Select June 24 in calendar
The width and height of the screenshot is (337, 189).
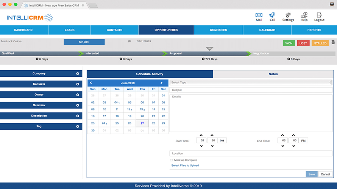point(104,123)
